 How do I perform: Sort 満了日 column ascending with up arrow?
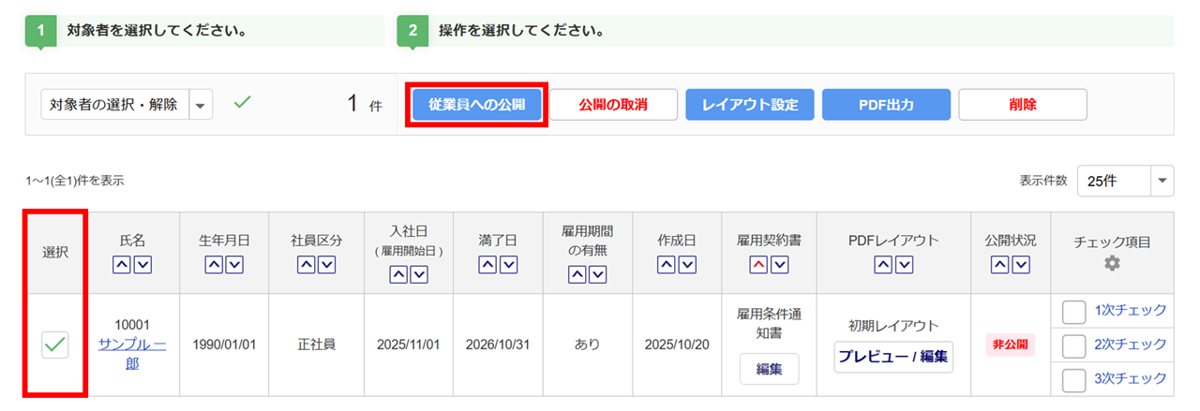[487, 266]
